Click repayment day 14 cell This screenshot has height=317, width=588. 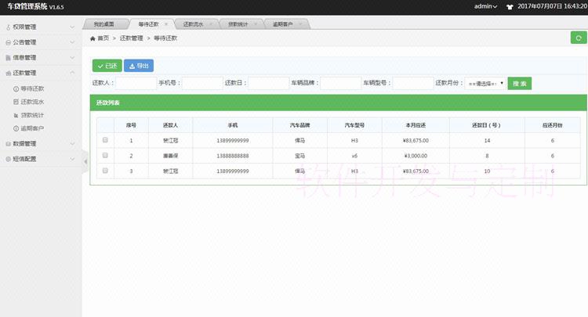(487, 141)
